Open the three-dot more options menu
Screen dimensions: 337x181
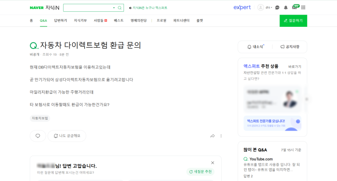tap(221, 136)
